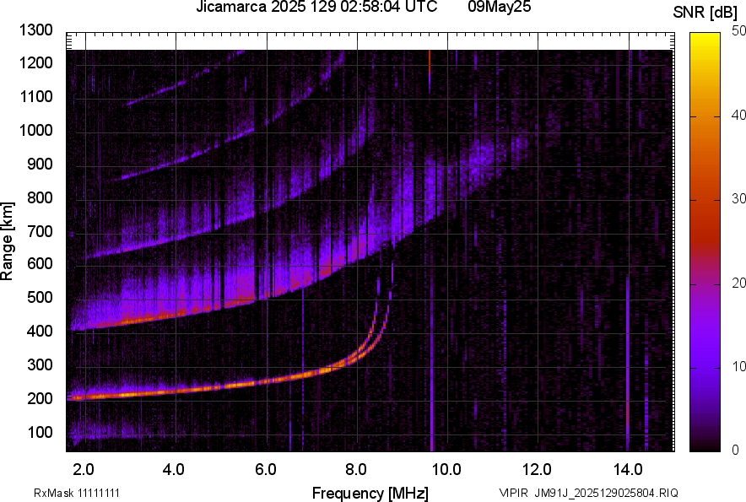Click the range tick label '1100'
Screen dimensions: 746x502
pos(35,96)
